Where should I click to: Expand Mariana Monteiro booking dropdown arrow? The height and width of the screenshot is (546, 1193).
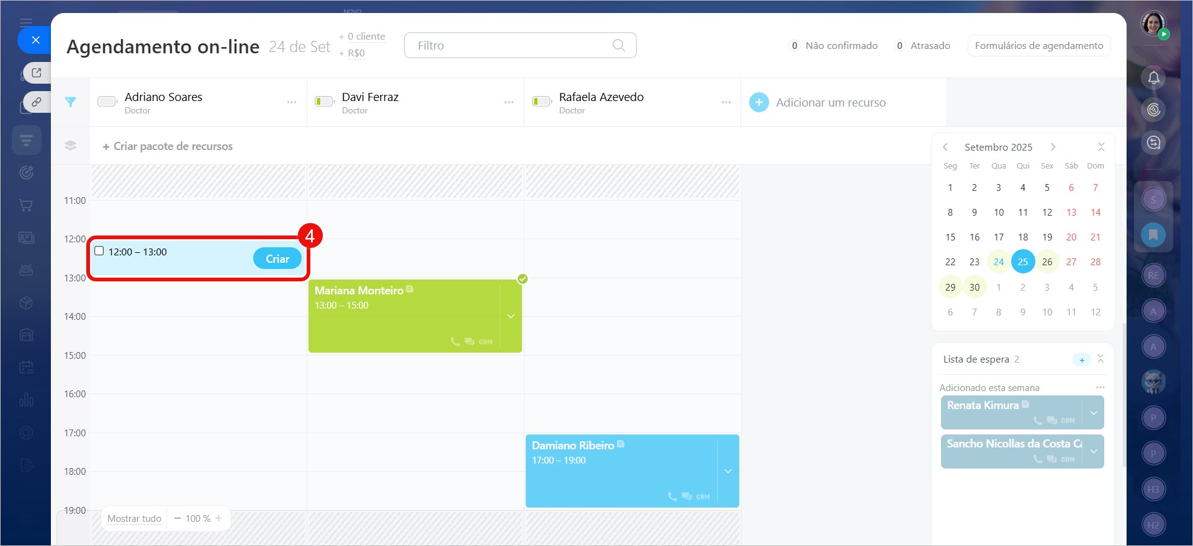[x=511, y=316]
